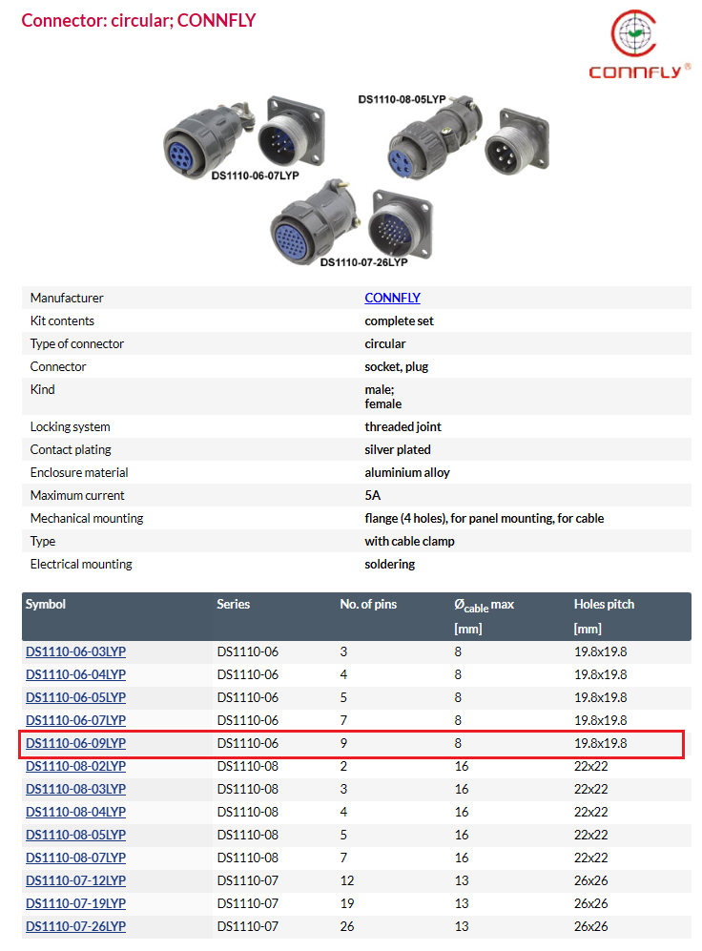The height and width of the screenshot is (951, 702).
Task: Click the 'socket, plug' connector value
Action: (x=397, y=367)
